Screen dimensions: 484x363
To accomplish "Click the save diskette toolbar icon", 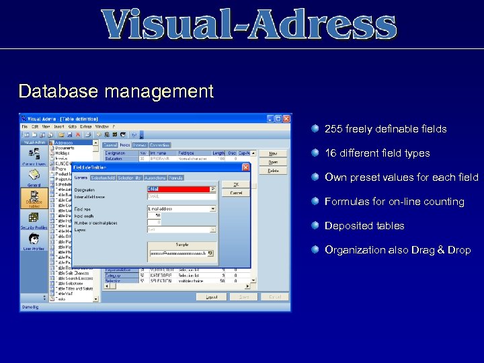I will click(x=70, y=134).
